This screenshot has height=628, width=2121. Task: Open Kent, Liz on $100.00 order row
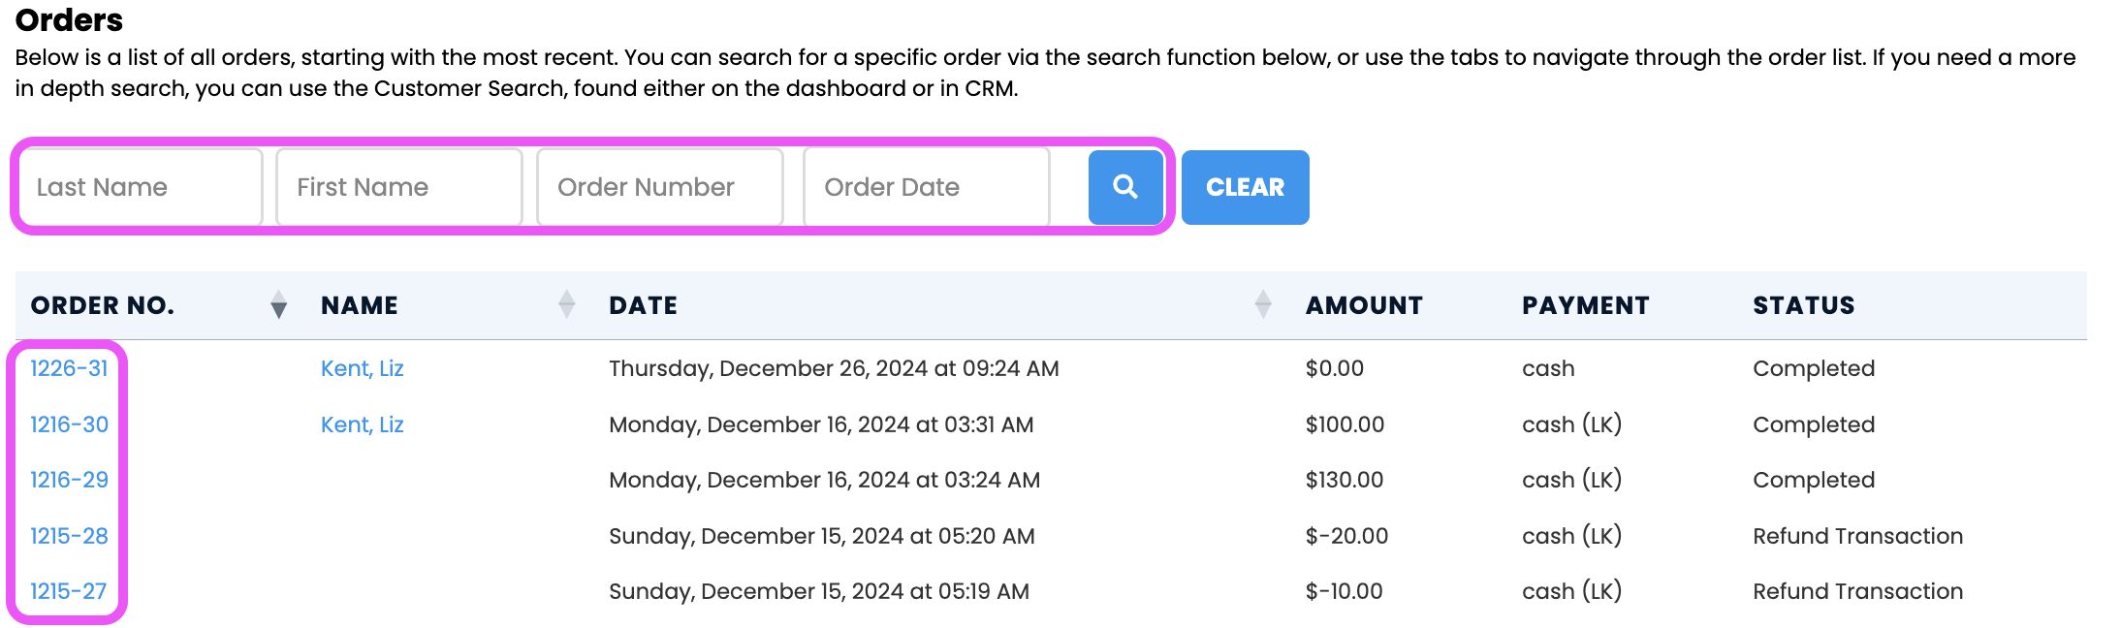pyautogui.click(x=362, y=424)
